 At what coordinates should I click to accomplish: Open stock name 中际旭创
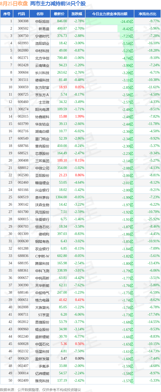tap(42, 21)
